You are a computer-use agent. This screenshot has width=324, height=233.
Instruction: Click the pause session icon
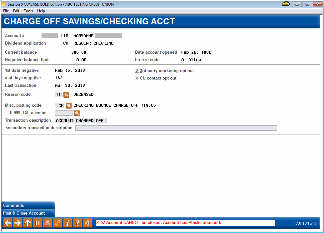point(37,223)
